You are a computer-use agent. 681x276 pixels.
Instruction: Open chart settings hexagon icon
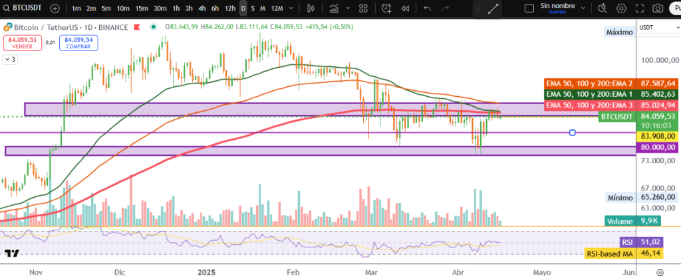tap(622, 8)
